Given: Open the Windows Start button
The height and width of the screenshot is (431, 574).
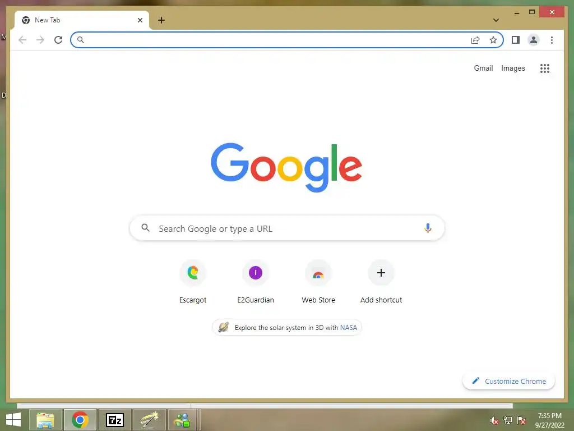Looking at the screenshot, I should click(13, 420).
